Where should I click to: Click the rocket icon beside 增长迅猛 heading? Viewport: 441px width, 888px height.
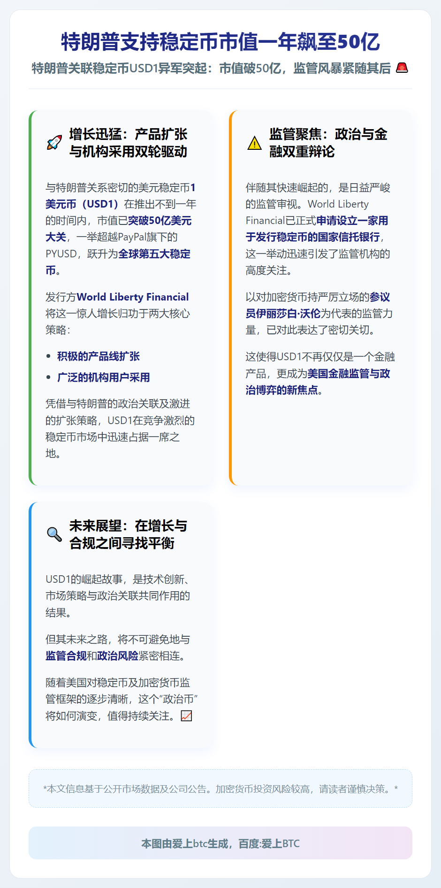pos(54,143)
